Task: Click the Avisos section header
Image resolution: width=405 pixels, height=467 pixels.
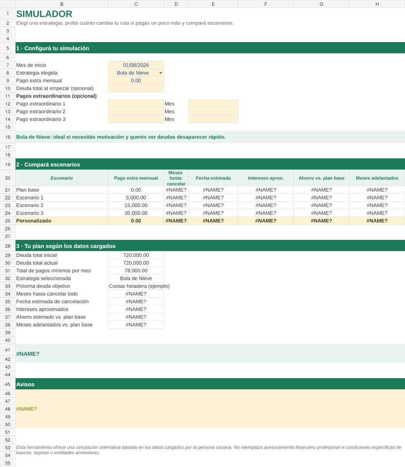Action: [x=210, y=384]
